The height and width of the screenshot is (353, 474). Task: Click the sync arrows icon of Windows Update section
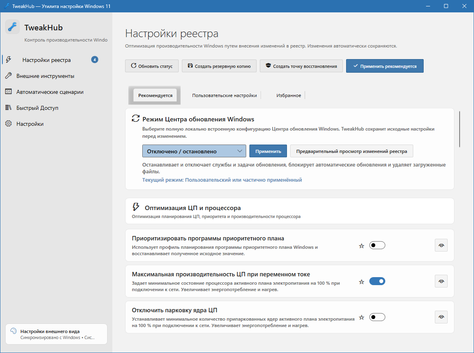(136, 118)
